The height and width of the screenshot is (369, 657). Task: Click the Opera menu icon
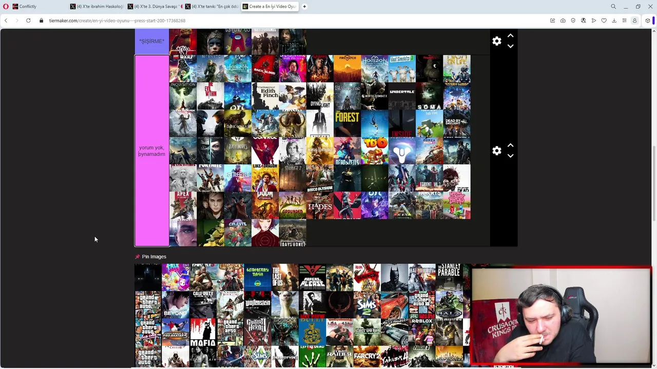click(6, 7)
